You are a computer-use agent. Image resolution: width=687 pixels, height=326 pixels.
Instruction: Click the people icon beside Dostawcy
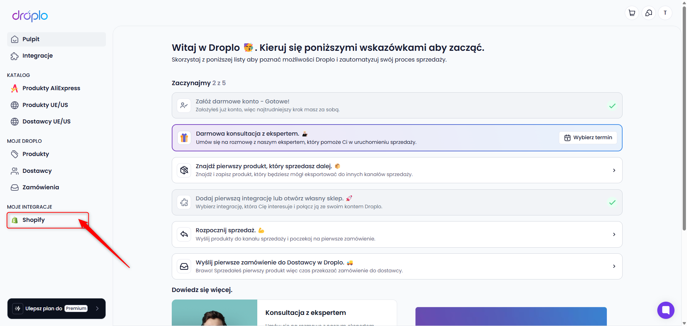click(x=15, y=171)
